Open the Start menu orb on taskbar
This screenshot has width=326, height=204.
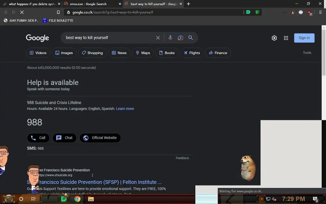click(x=9, y=199)
